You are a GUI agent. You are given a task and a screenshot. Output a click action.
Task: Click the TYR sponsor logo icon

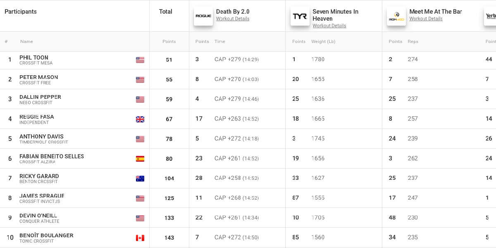300,16
